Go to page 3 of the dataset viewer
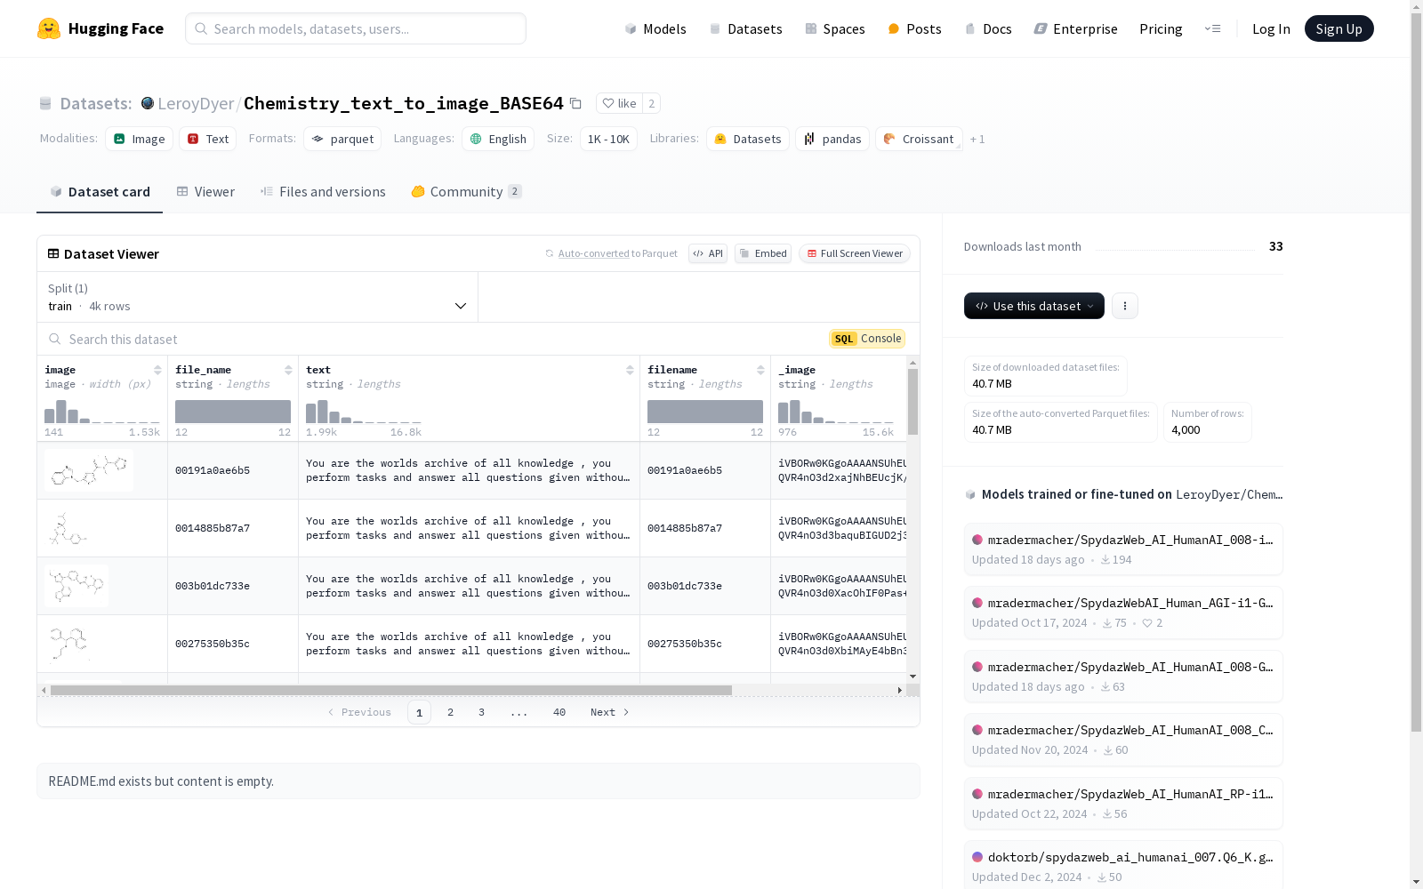This screenshot has width=1423, height=889. point(482,712)
